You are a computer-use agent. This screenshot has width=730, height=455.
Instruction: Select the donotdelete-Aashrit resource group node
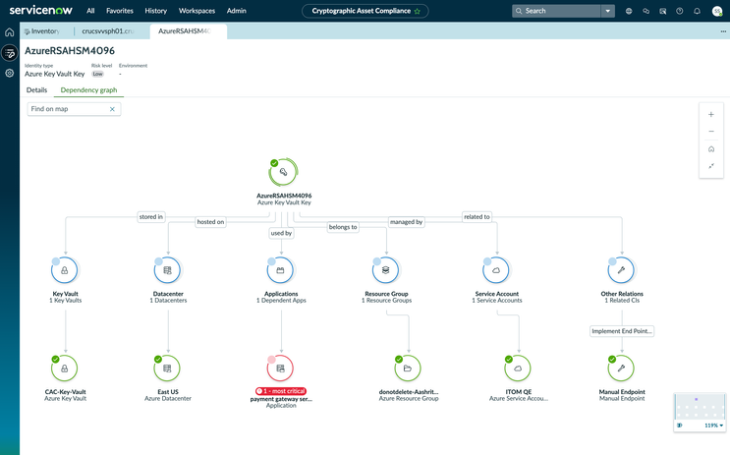tap(408, 369)
